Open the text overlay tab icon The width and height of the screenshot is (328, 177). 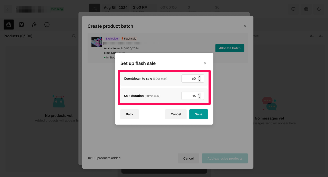tap(22, 25)
